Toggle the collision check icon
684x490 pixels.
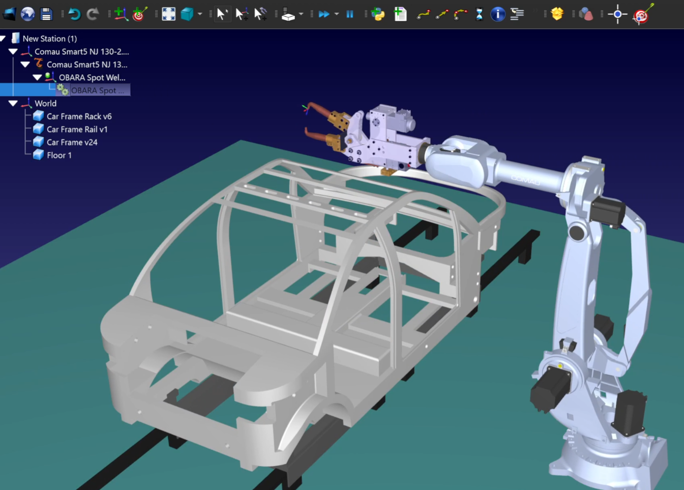586,14
